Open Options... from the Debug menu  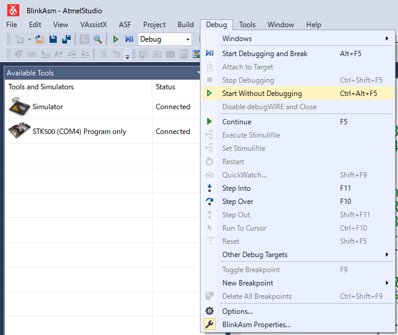pyautogui.click(x=298, y=311)
